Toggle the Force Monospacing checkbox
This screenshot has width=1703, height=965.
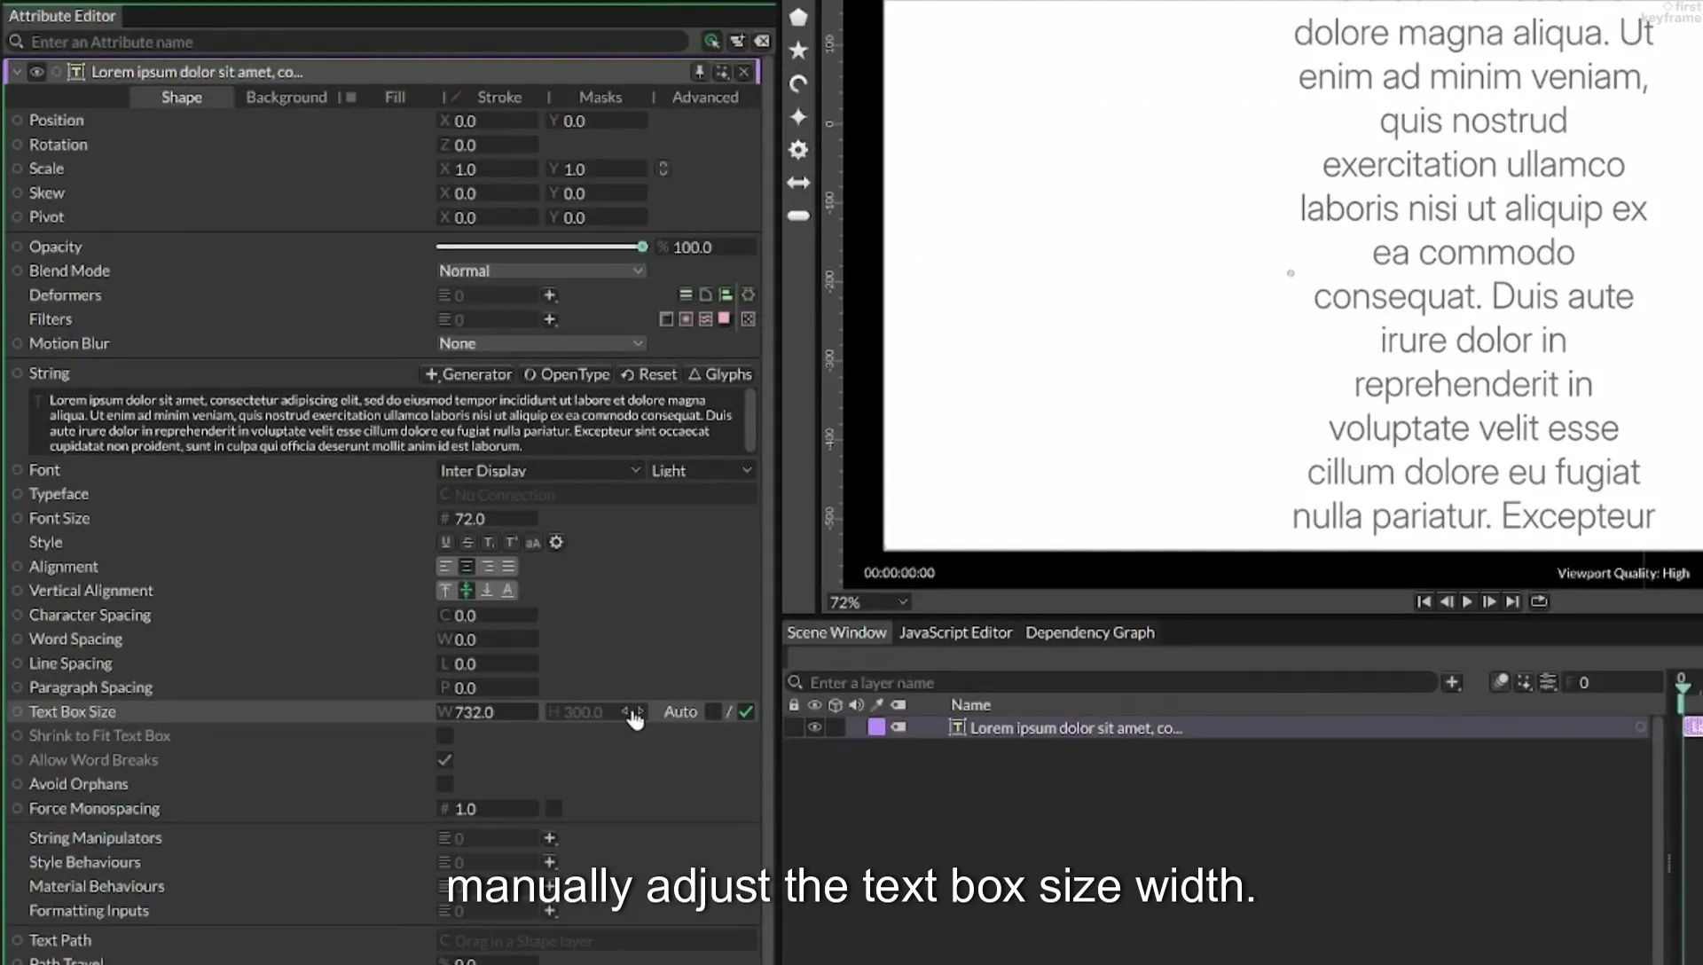pos(553,809)
